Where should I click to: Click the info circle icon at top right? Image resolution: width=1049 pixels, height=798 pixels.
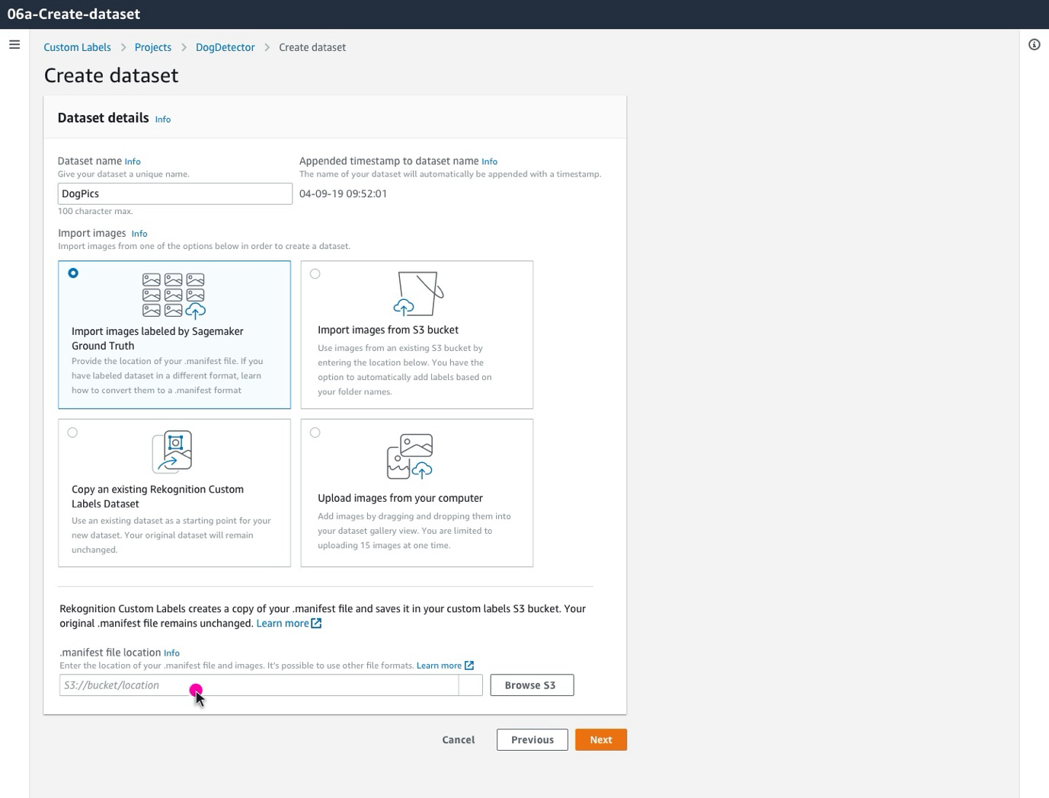(1034, 45)
